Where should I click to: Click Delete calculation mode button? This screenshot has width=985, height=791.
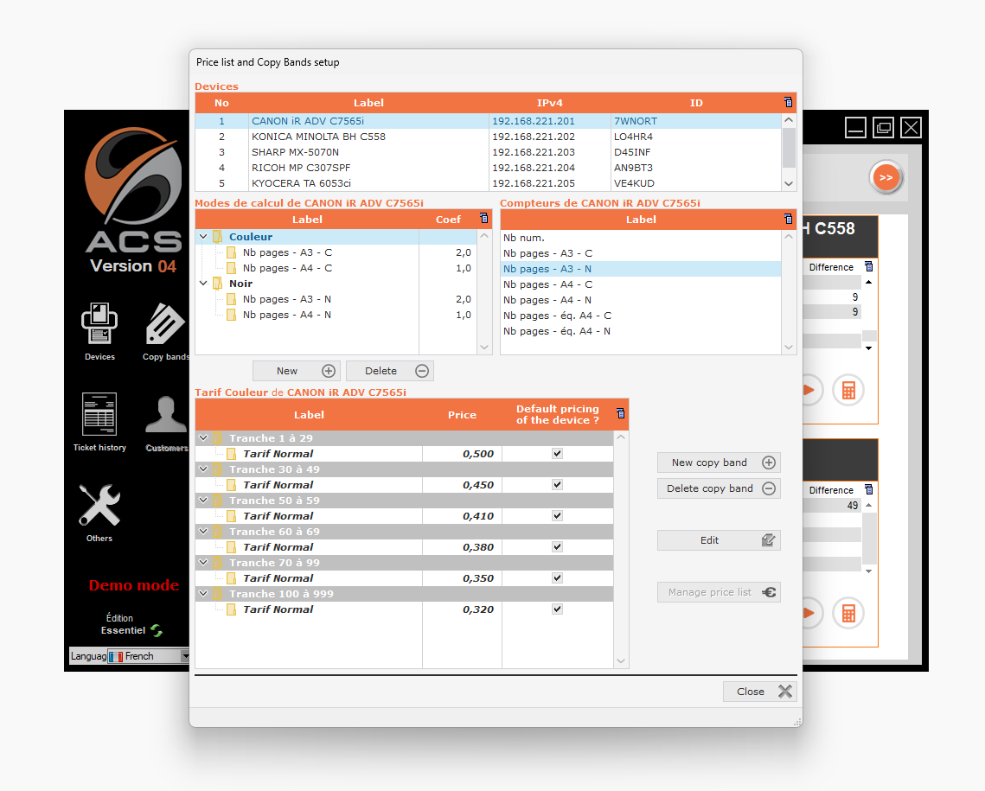pos(389,371)
